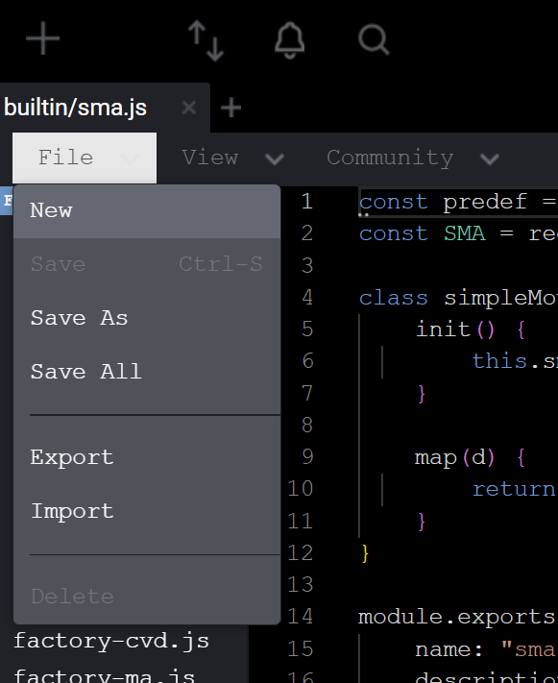Screen dimensions: 558x683
Task: Click the magnifier search icon
Action: point(374,39)
